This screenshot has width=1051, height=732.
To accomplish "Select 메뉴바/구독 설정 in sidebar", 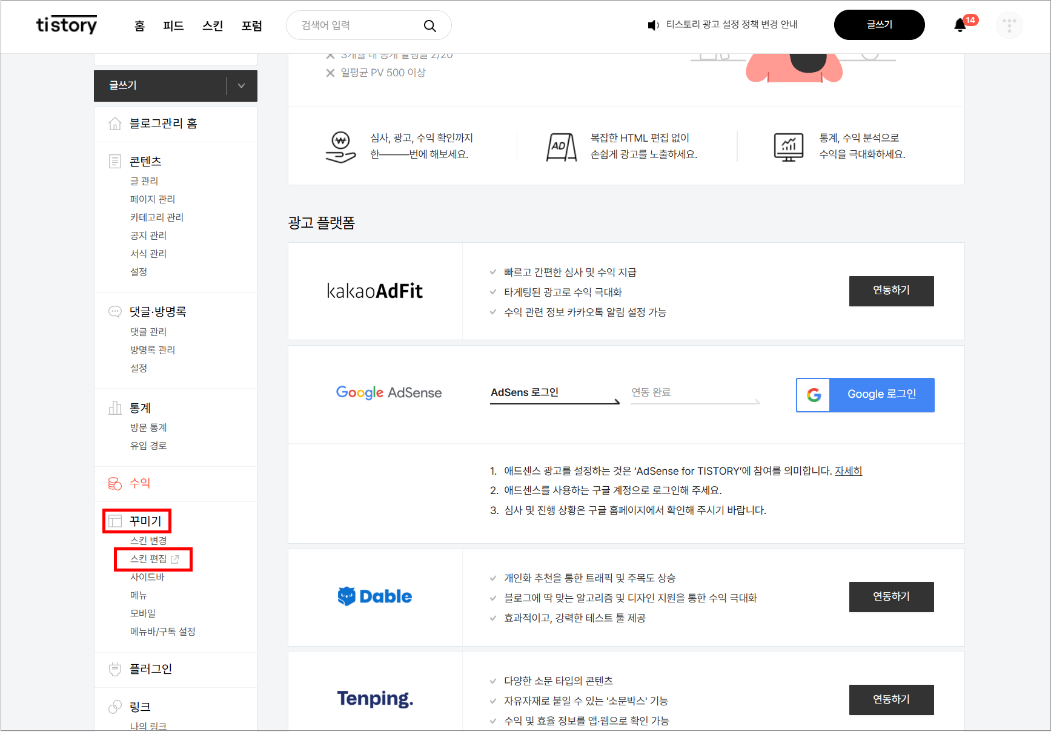I will (x=163, y=631).
